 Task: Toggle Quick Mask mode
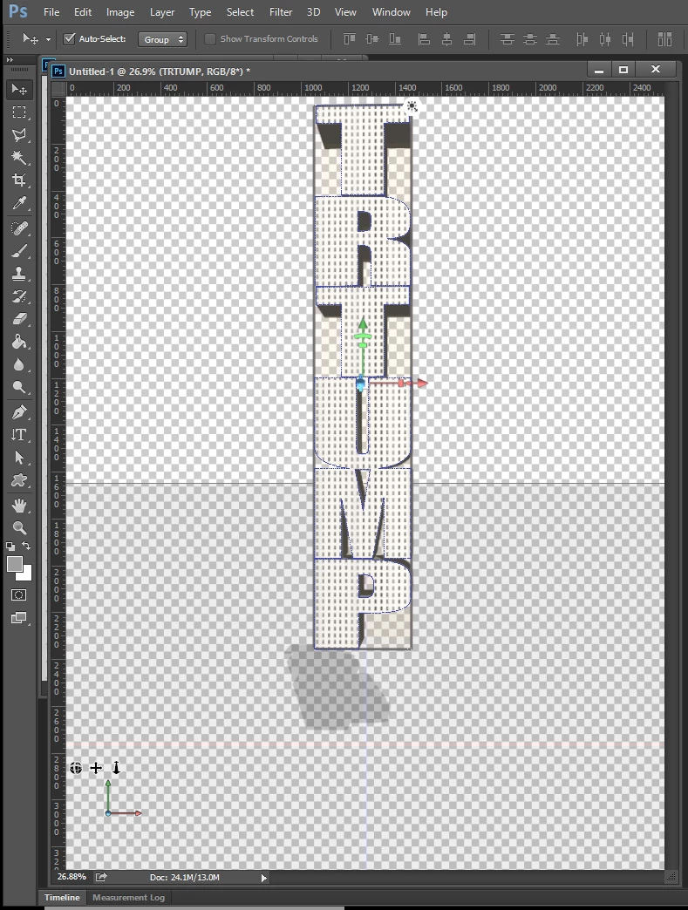[x=19, y=594]
